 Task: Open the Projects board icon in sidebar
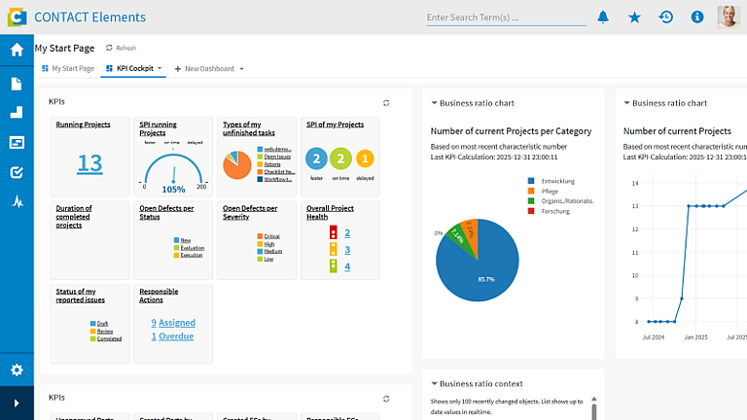[x=17, y=142]
